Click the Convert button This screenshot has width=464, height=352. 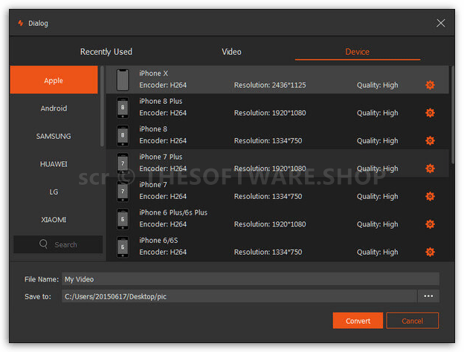pyautogui.click(x=358, y=321)
